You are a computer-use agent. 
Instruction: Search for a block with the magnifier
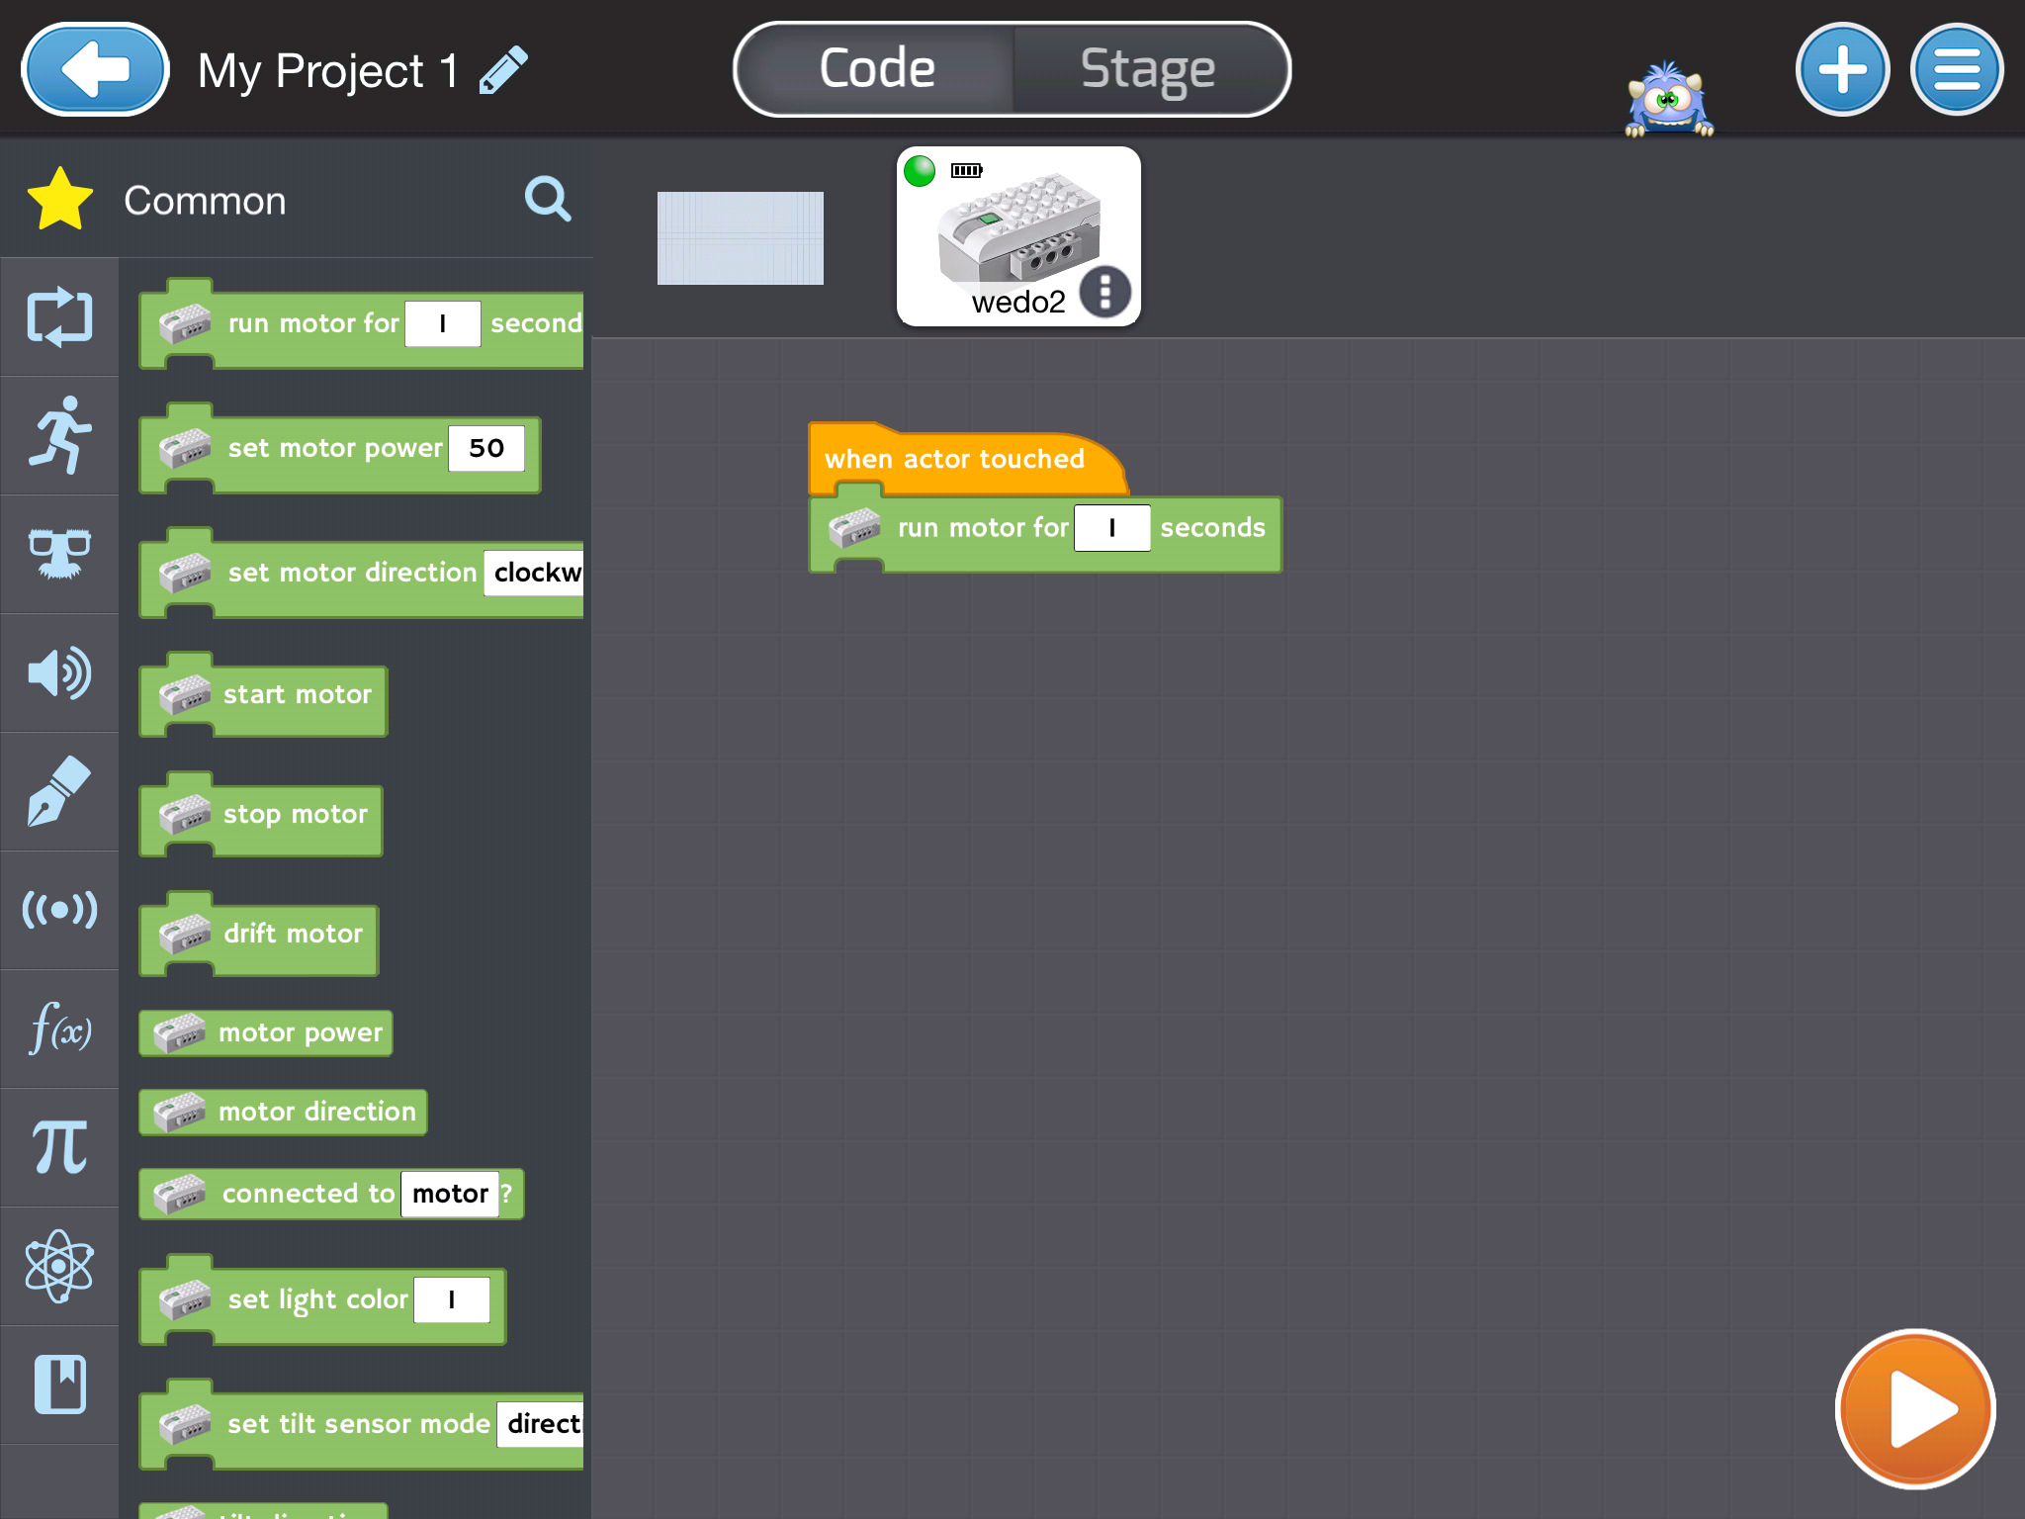[549, 199]
